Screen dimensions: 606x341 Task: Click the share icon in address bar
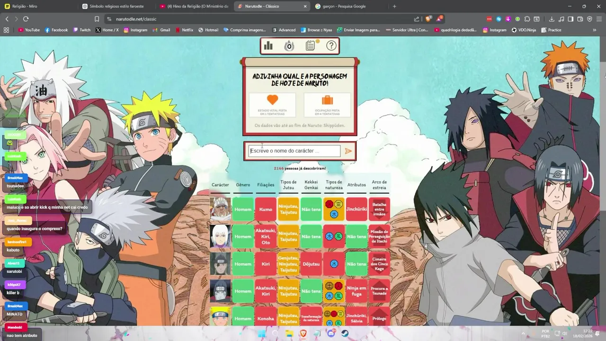coord(417,19)
